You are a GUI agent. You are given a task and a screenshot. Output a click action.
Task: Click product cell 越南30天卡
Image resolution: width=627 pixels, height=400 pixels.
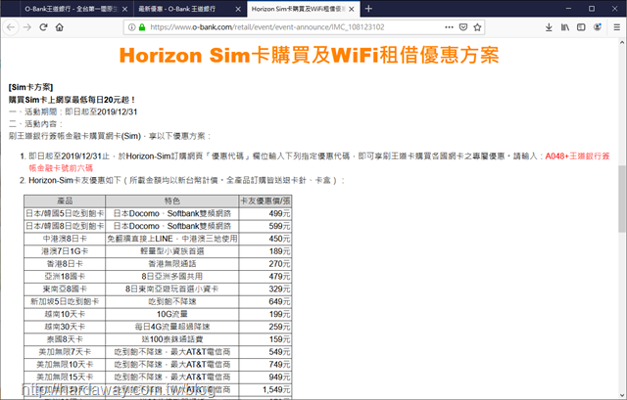point(65,327)
